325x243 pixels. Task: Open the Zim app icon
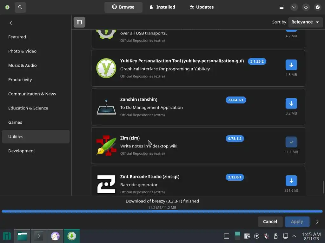pyautogui.click(x=106, y=146)
